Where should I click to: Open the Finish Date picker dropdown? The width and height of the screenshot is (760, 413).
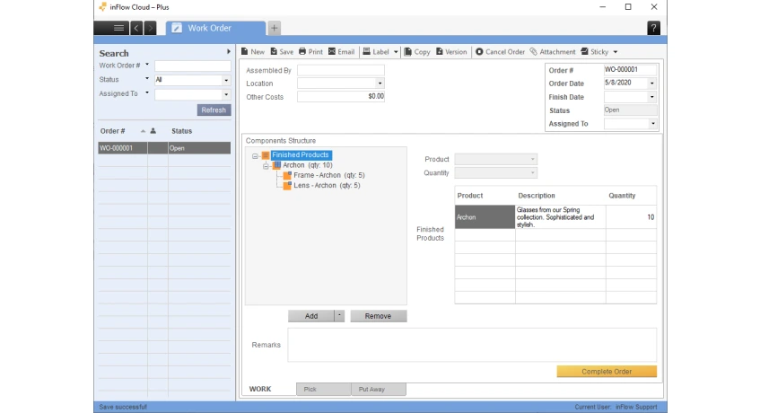(652, 97)
